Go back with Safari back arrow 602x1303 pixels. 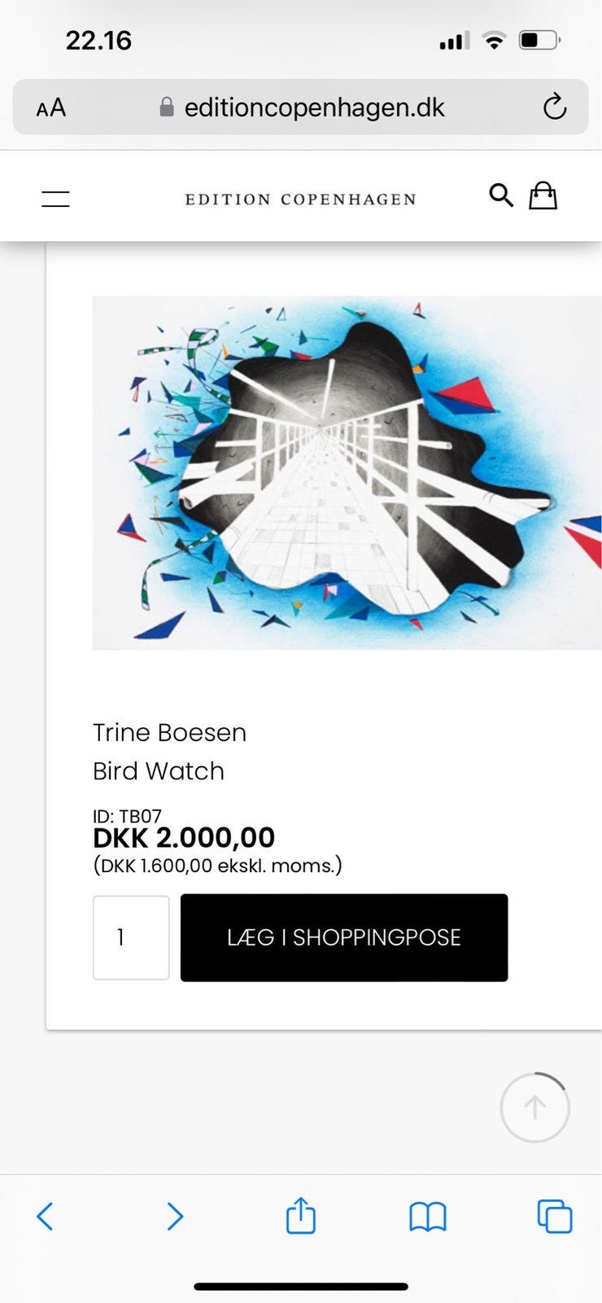[x=46, y=1217]
